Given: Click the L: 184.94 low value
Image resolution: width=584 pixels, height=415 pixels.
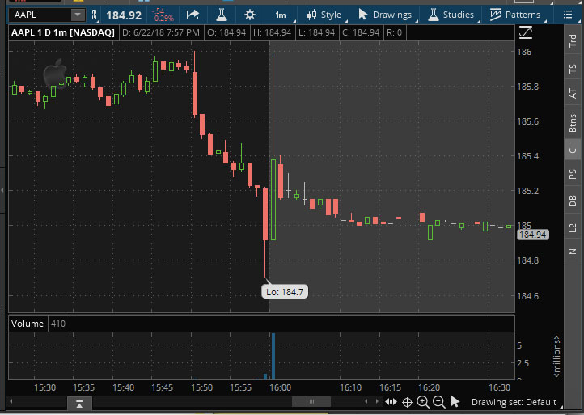Looking at the screenshot, I should [316, 33].
